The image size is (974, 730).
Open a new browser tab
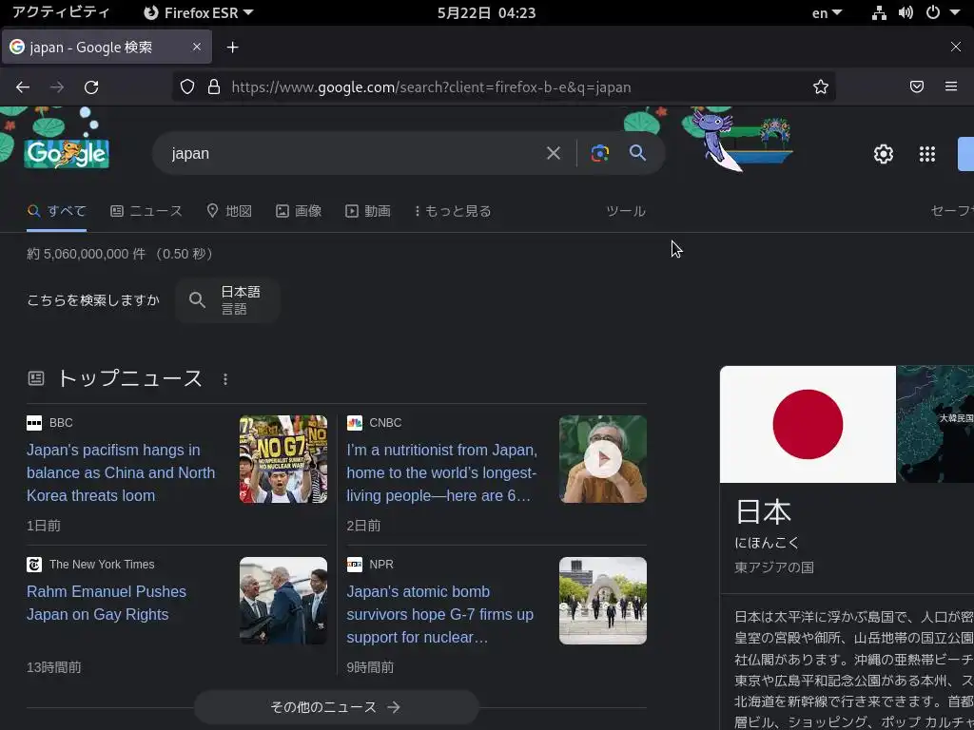coord(232,48)
